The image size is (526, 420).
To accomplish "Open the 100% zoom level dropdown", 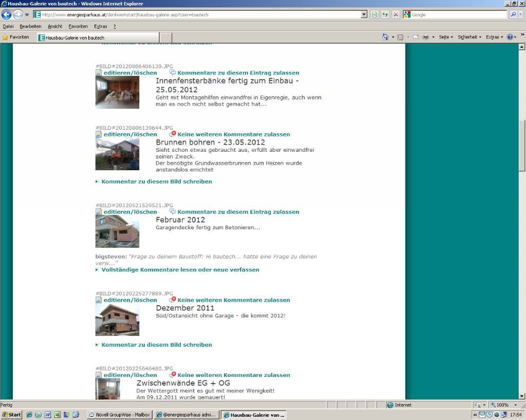I will [x=515, y=405].
